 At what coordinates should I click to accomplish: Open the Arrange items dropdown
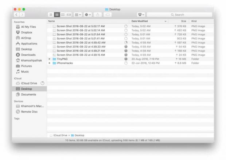(78, 15)
